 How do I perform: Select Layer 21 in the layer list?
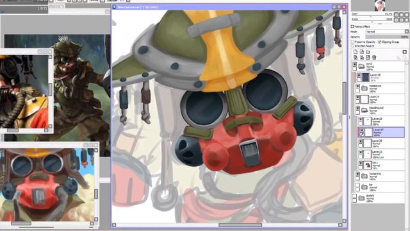[381, 154]
